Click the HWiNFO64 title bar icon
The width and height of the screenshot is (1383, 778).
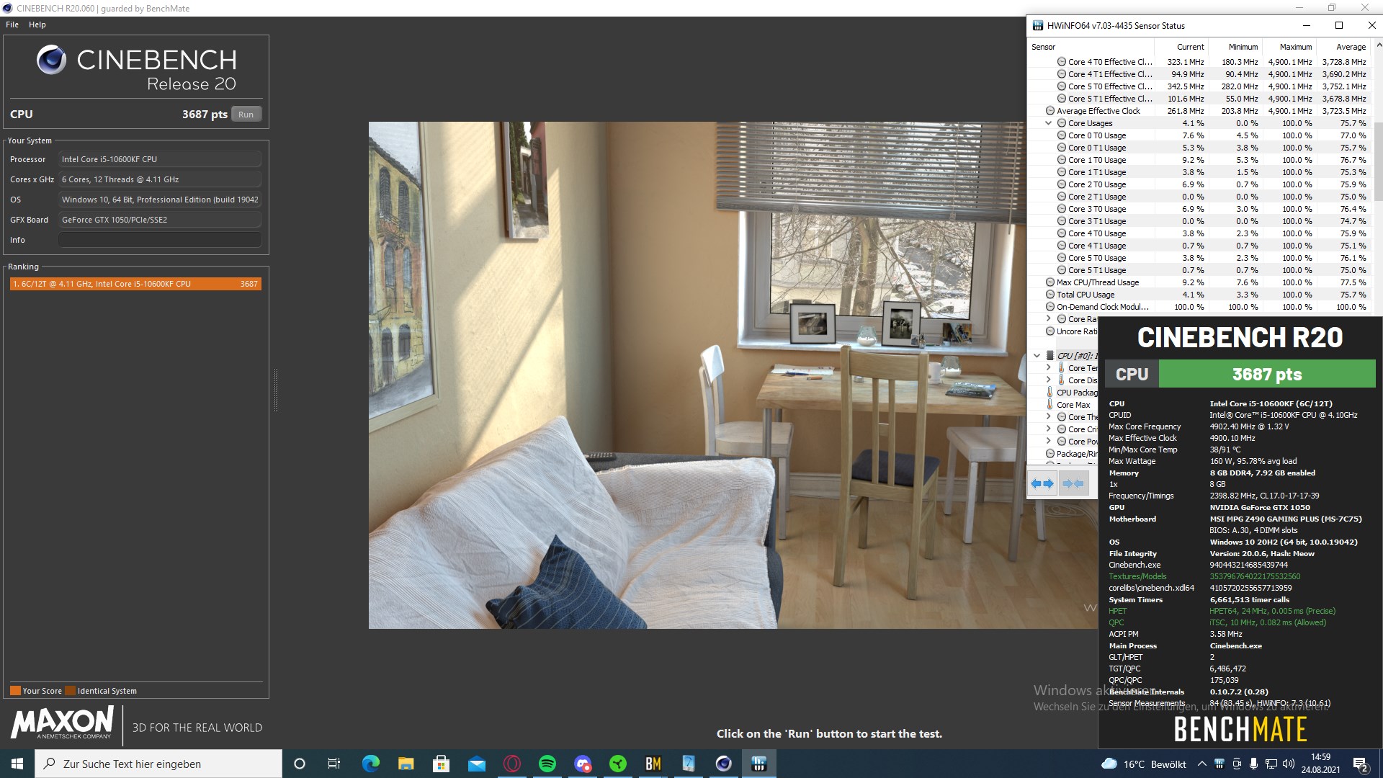tap(1038, 25)
